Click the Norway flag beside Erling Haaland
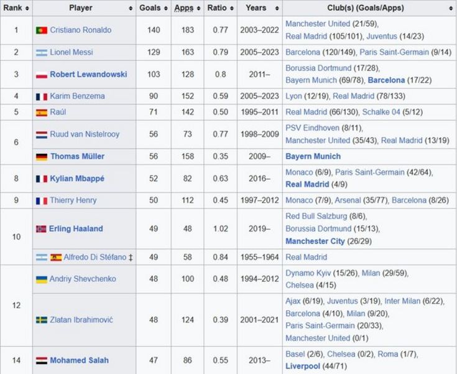 pyautogui.click(x=41, y=229)
